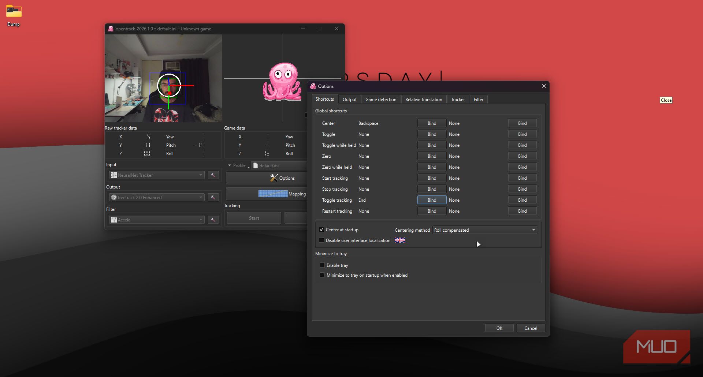Open the Centering method dropdown
The image size is (703, 377).
point(485,230)
